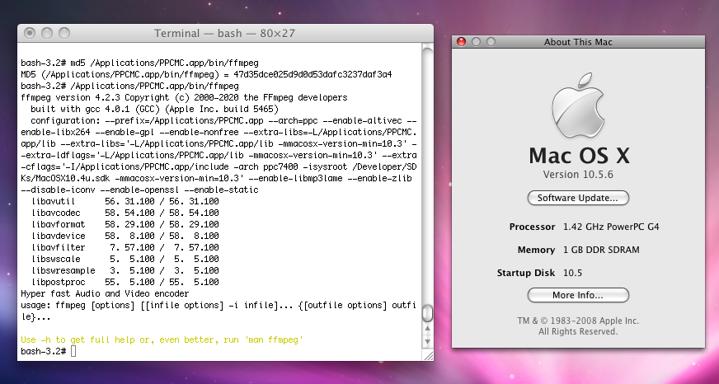Click the 'TM & © 1983-2008 Apple Inc.' text
Screen dimensions: 719x384
(x=578, y=321)
